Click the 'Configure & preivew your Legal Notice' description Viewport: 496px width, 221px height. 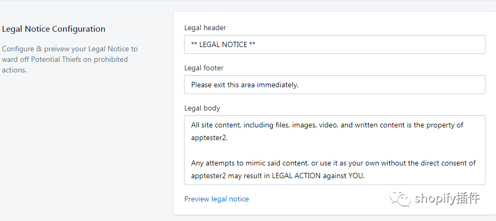coord(70,59)
